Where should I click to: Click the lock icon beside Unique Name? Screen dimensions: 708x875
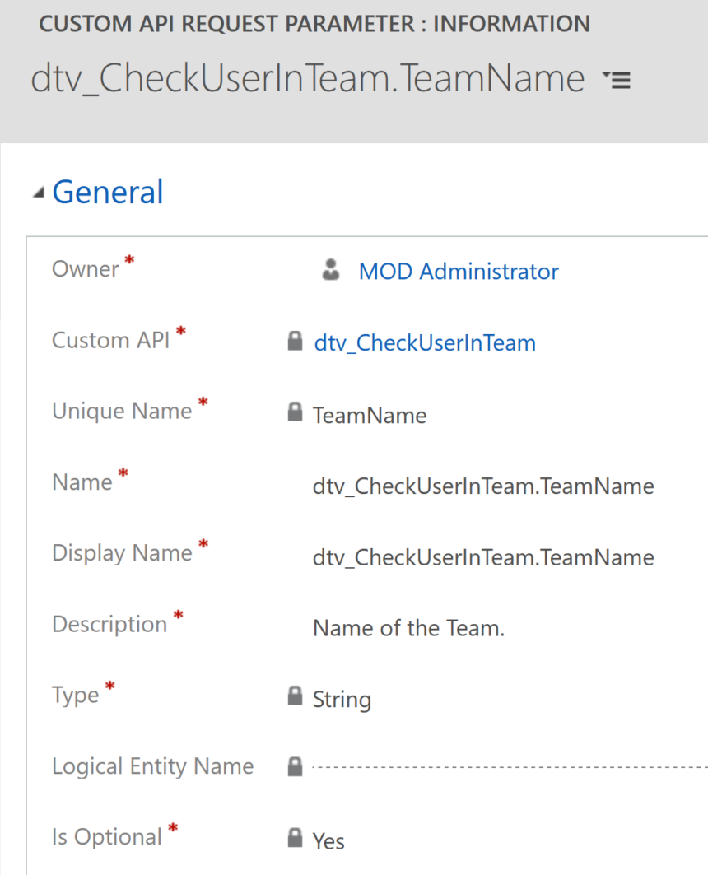tap(295, 412)
